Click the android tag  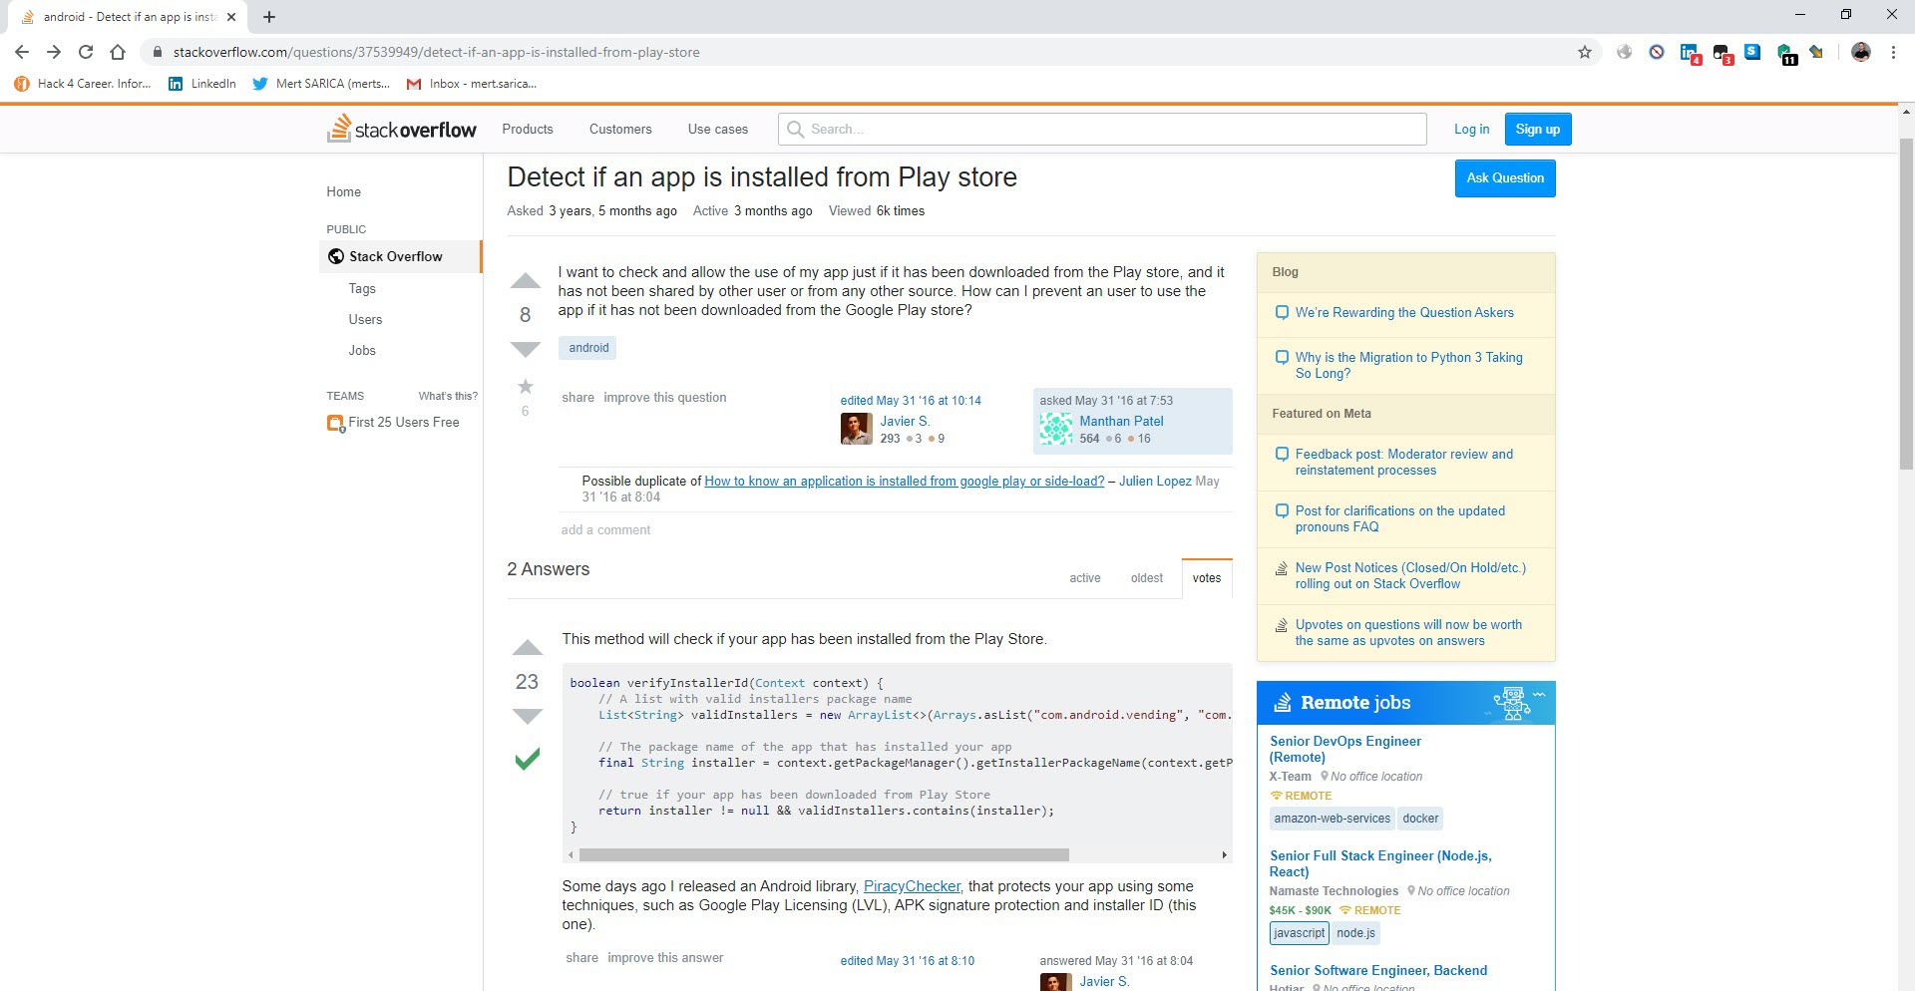(x=588, y=348)
